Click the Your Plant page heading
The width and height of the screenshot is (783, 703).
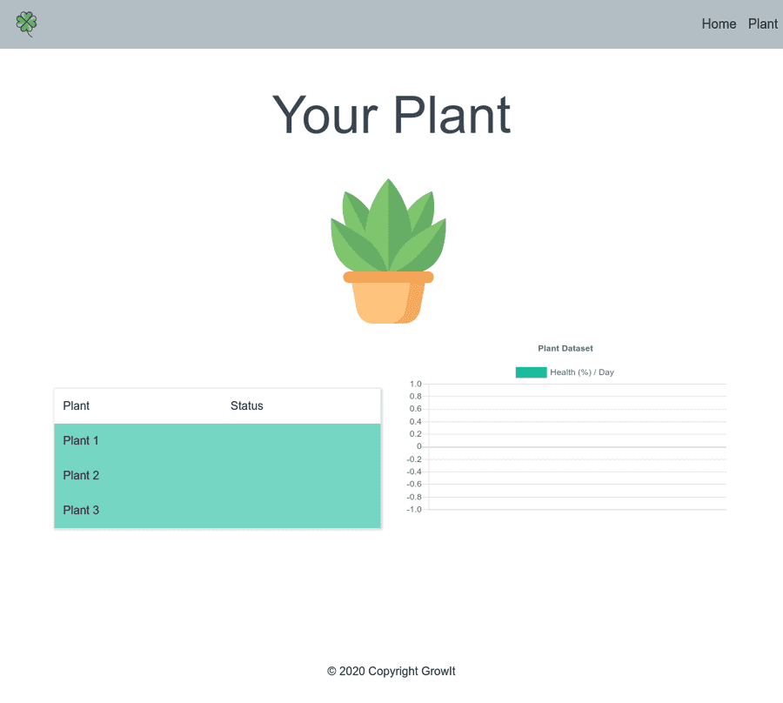pyautogui.click(x=391, y=116)
